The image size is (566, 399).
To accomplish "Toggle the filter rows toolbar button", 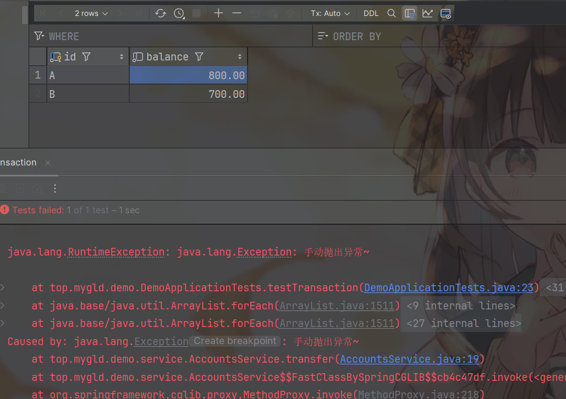I will [x=409, y=13].
